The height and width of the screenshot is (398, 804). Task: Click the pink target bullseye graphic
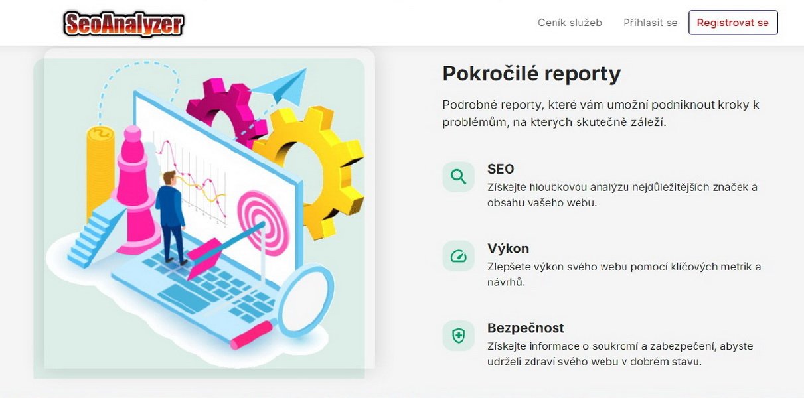[x=264, y=224]
